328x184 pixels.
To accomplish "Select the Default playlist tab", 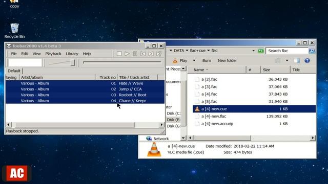I will [x=14, y=71].
